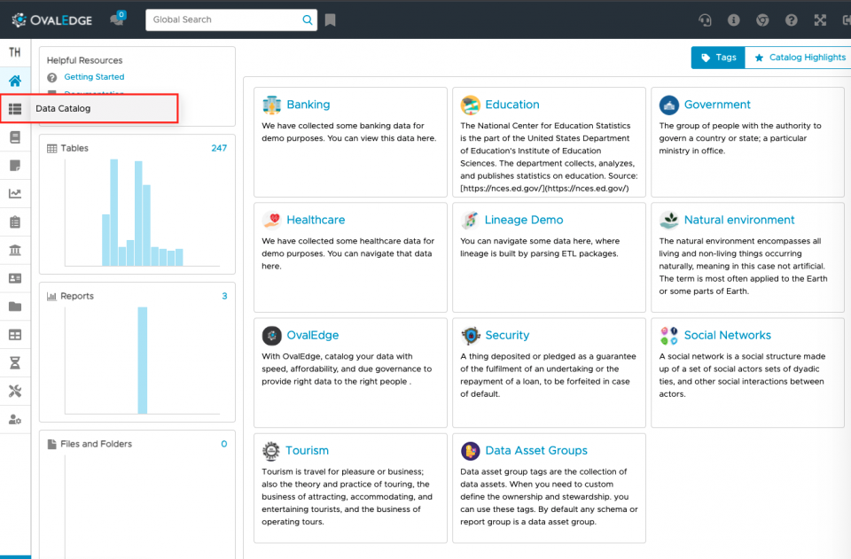851x559 pixels.
Task: Open the Banking tag card title
Action: (308, 105)
